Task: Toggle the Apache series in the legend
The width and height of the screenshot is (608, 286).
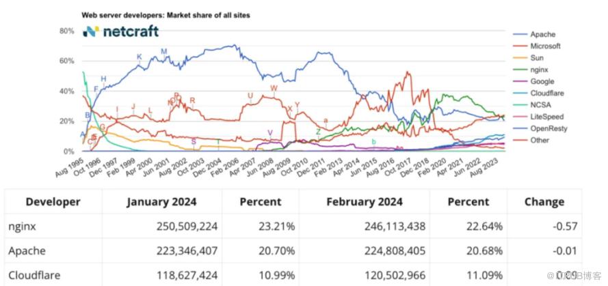Action: pyautogui.click(x=542, y=34)
